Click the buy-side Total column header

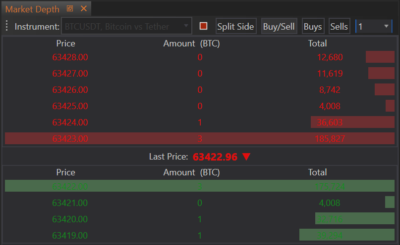click(x=317, y=172)
